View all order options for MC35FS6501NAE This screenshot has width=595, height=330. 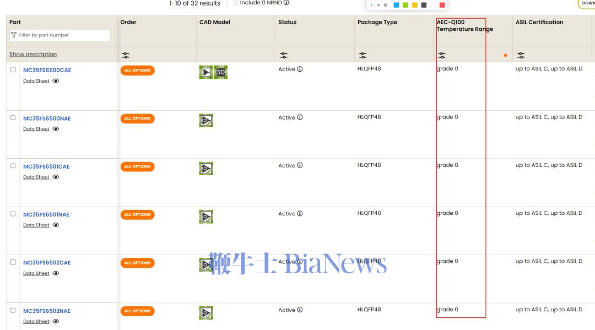137,215
